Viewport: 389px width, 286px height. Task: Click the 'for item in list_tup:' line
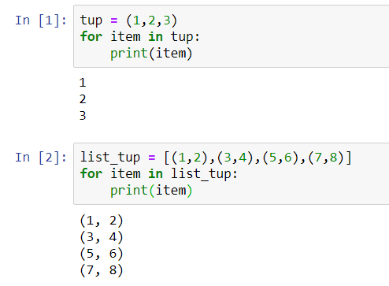click(158, 174)
